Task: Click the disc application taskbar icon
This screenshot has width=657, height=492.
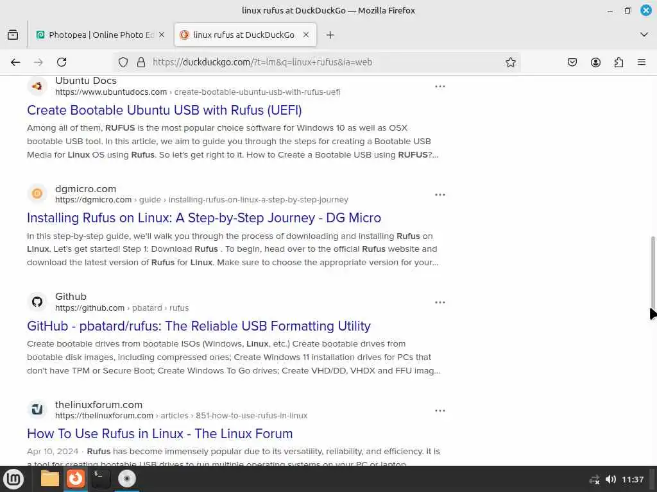Action: point(126,479)
